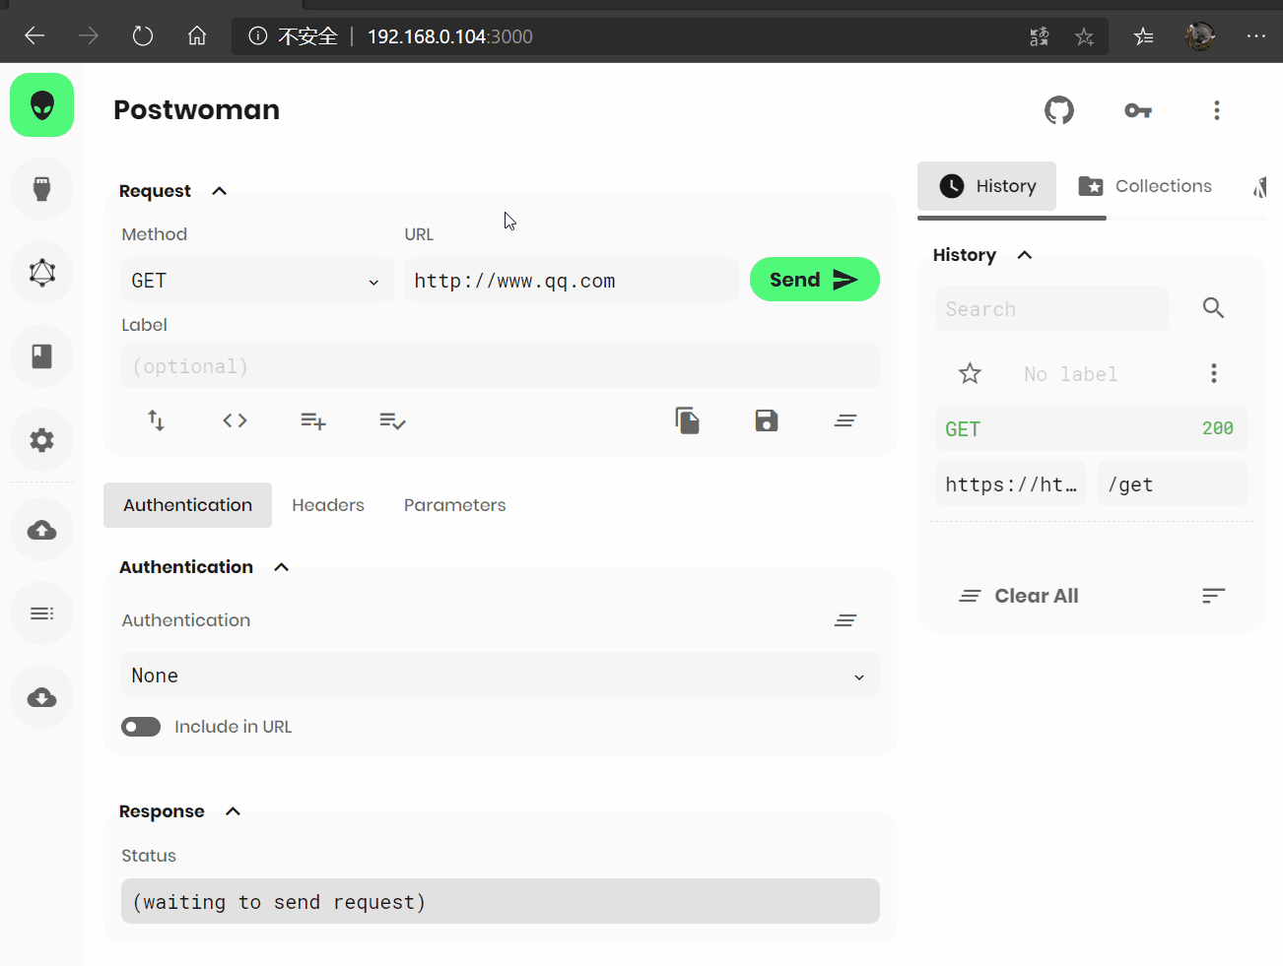Click the up-down arrows import icon
This screenshot has width=1283, height=966.
[156, 420]
